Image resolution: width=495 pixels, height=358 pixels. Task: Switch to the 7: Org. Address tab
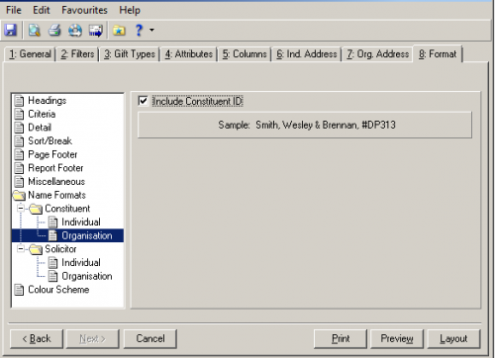(x=378, y=54)
